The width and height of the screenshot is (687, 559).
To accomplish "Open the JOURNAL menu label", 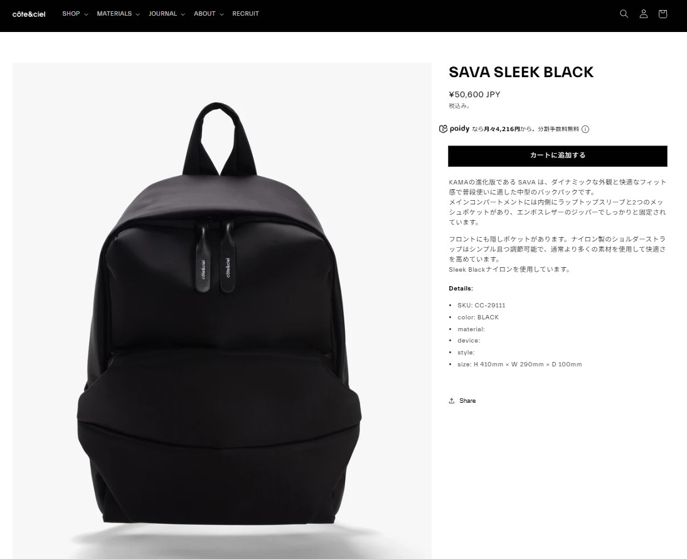I will tap(162, 14).
